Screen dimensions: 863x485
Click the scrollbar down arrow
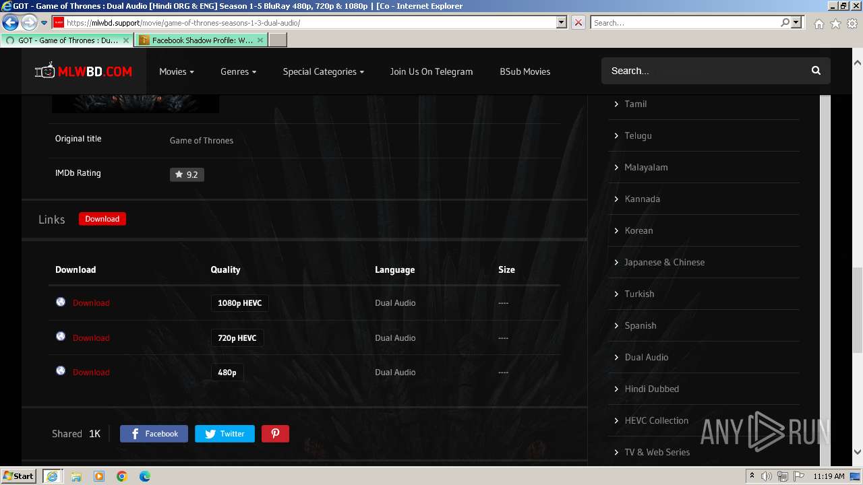[x=857, y=452]
